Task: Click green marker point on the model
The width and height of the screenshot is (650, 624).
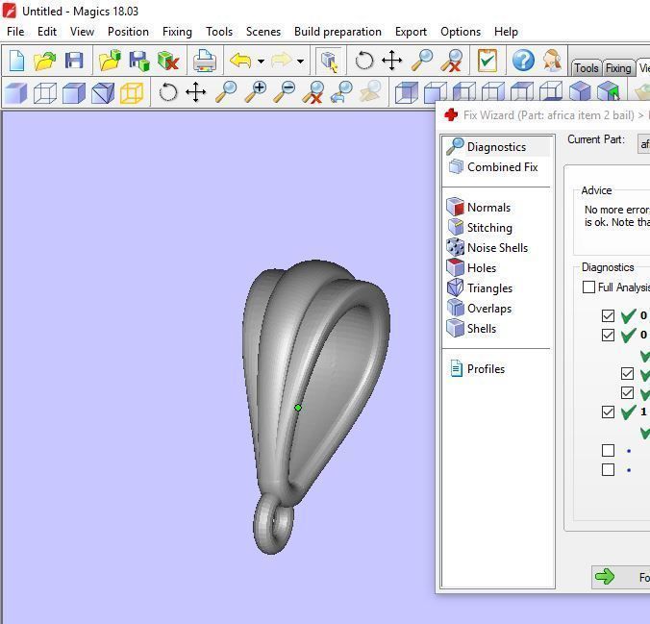Action: tap(298, 408)
